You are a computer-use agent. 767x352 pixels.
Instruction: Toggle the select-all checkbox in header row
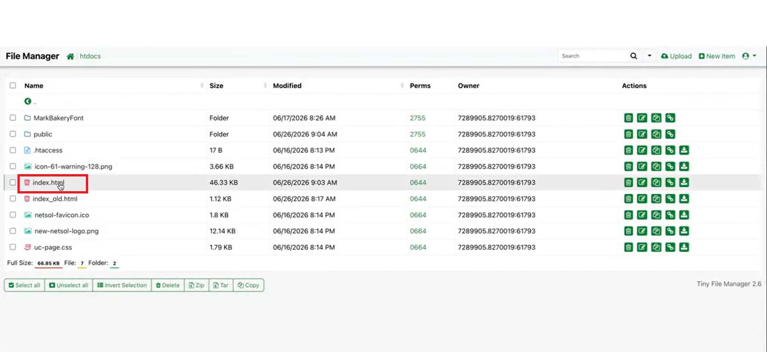13,85
